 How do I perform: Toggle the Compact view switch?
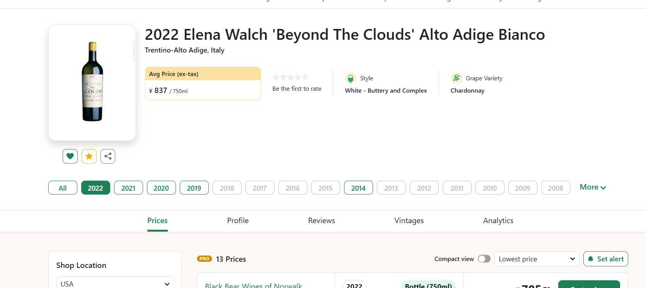(484, 259)
